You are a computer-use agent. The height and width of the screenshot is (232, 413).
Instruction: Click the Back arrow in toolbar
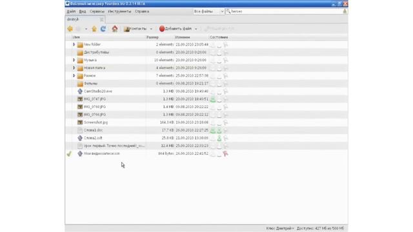point(70,28)
